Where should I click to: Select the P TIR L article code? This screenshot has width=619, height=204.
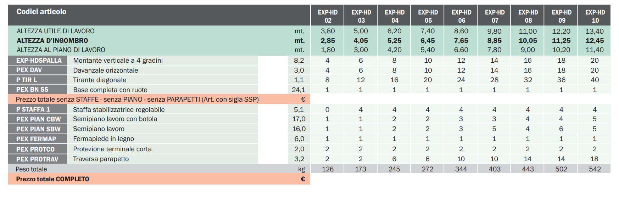tap(27, 80)
